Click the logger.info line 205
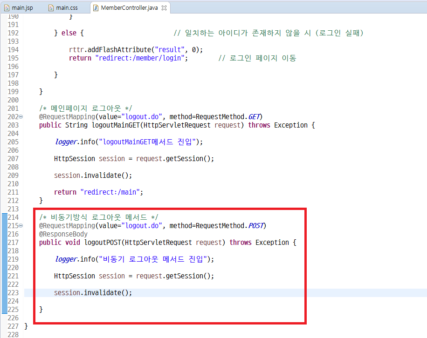Screen dimensions: 427x338 (129, 142)
